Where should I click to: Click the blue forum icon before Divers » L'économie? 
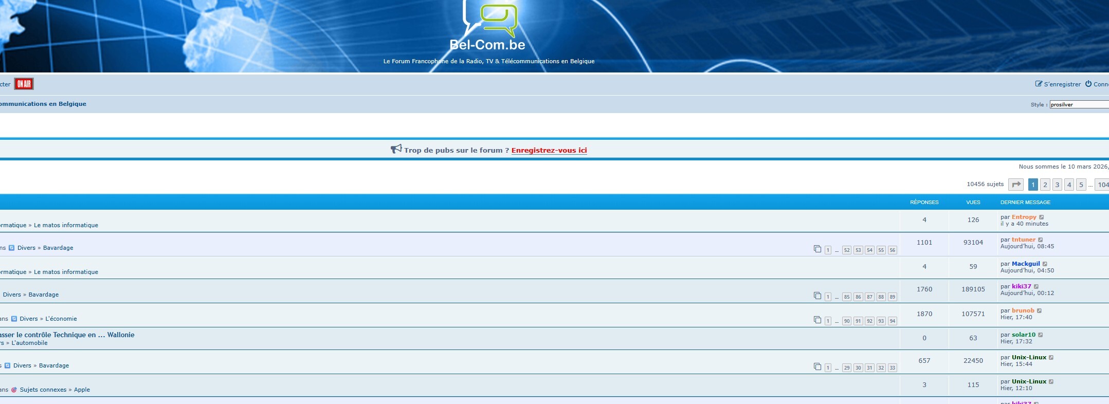click(x=14, y=319)
